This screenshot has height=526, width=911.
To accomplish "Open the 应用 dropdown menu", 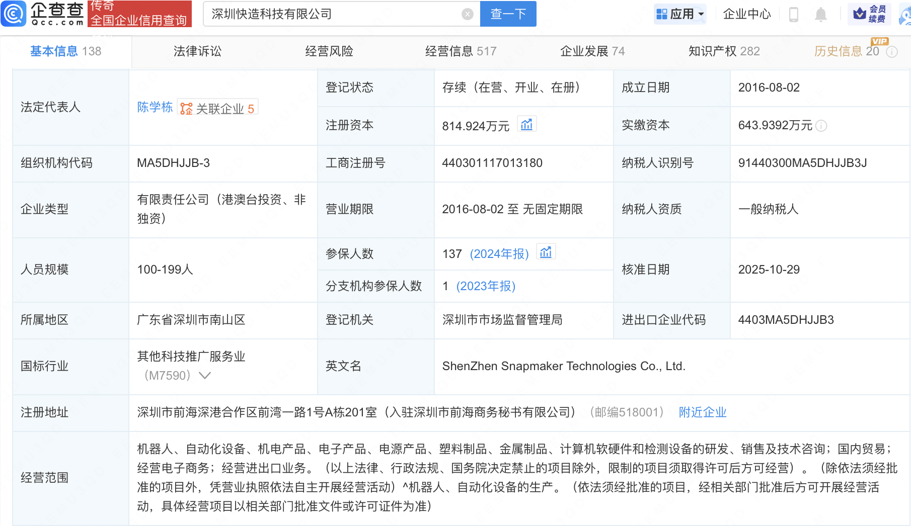I will [x=680, y=14].
